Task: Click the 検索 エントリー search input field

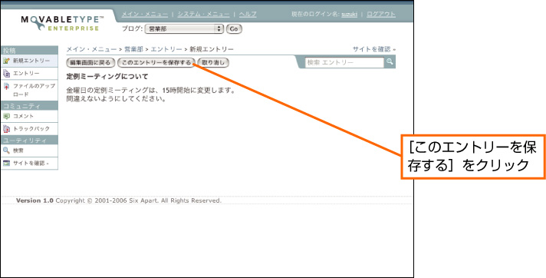Action: tap(345, 62)
